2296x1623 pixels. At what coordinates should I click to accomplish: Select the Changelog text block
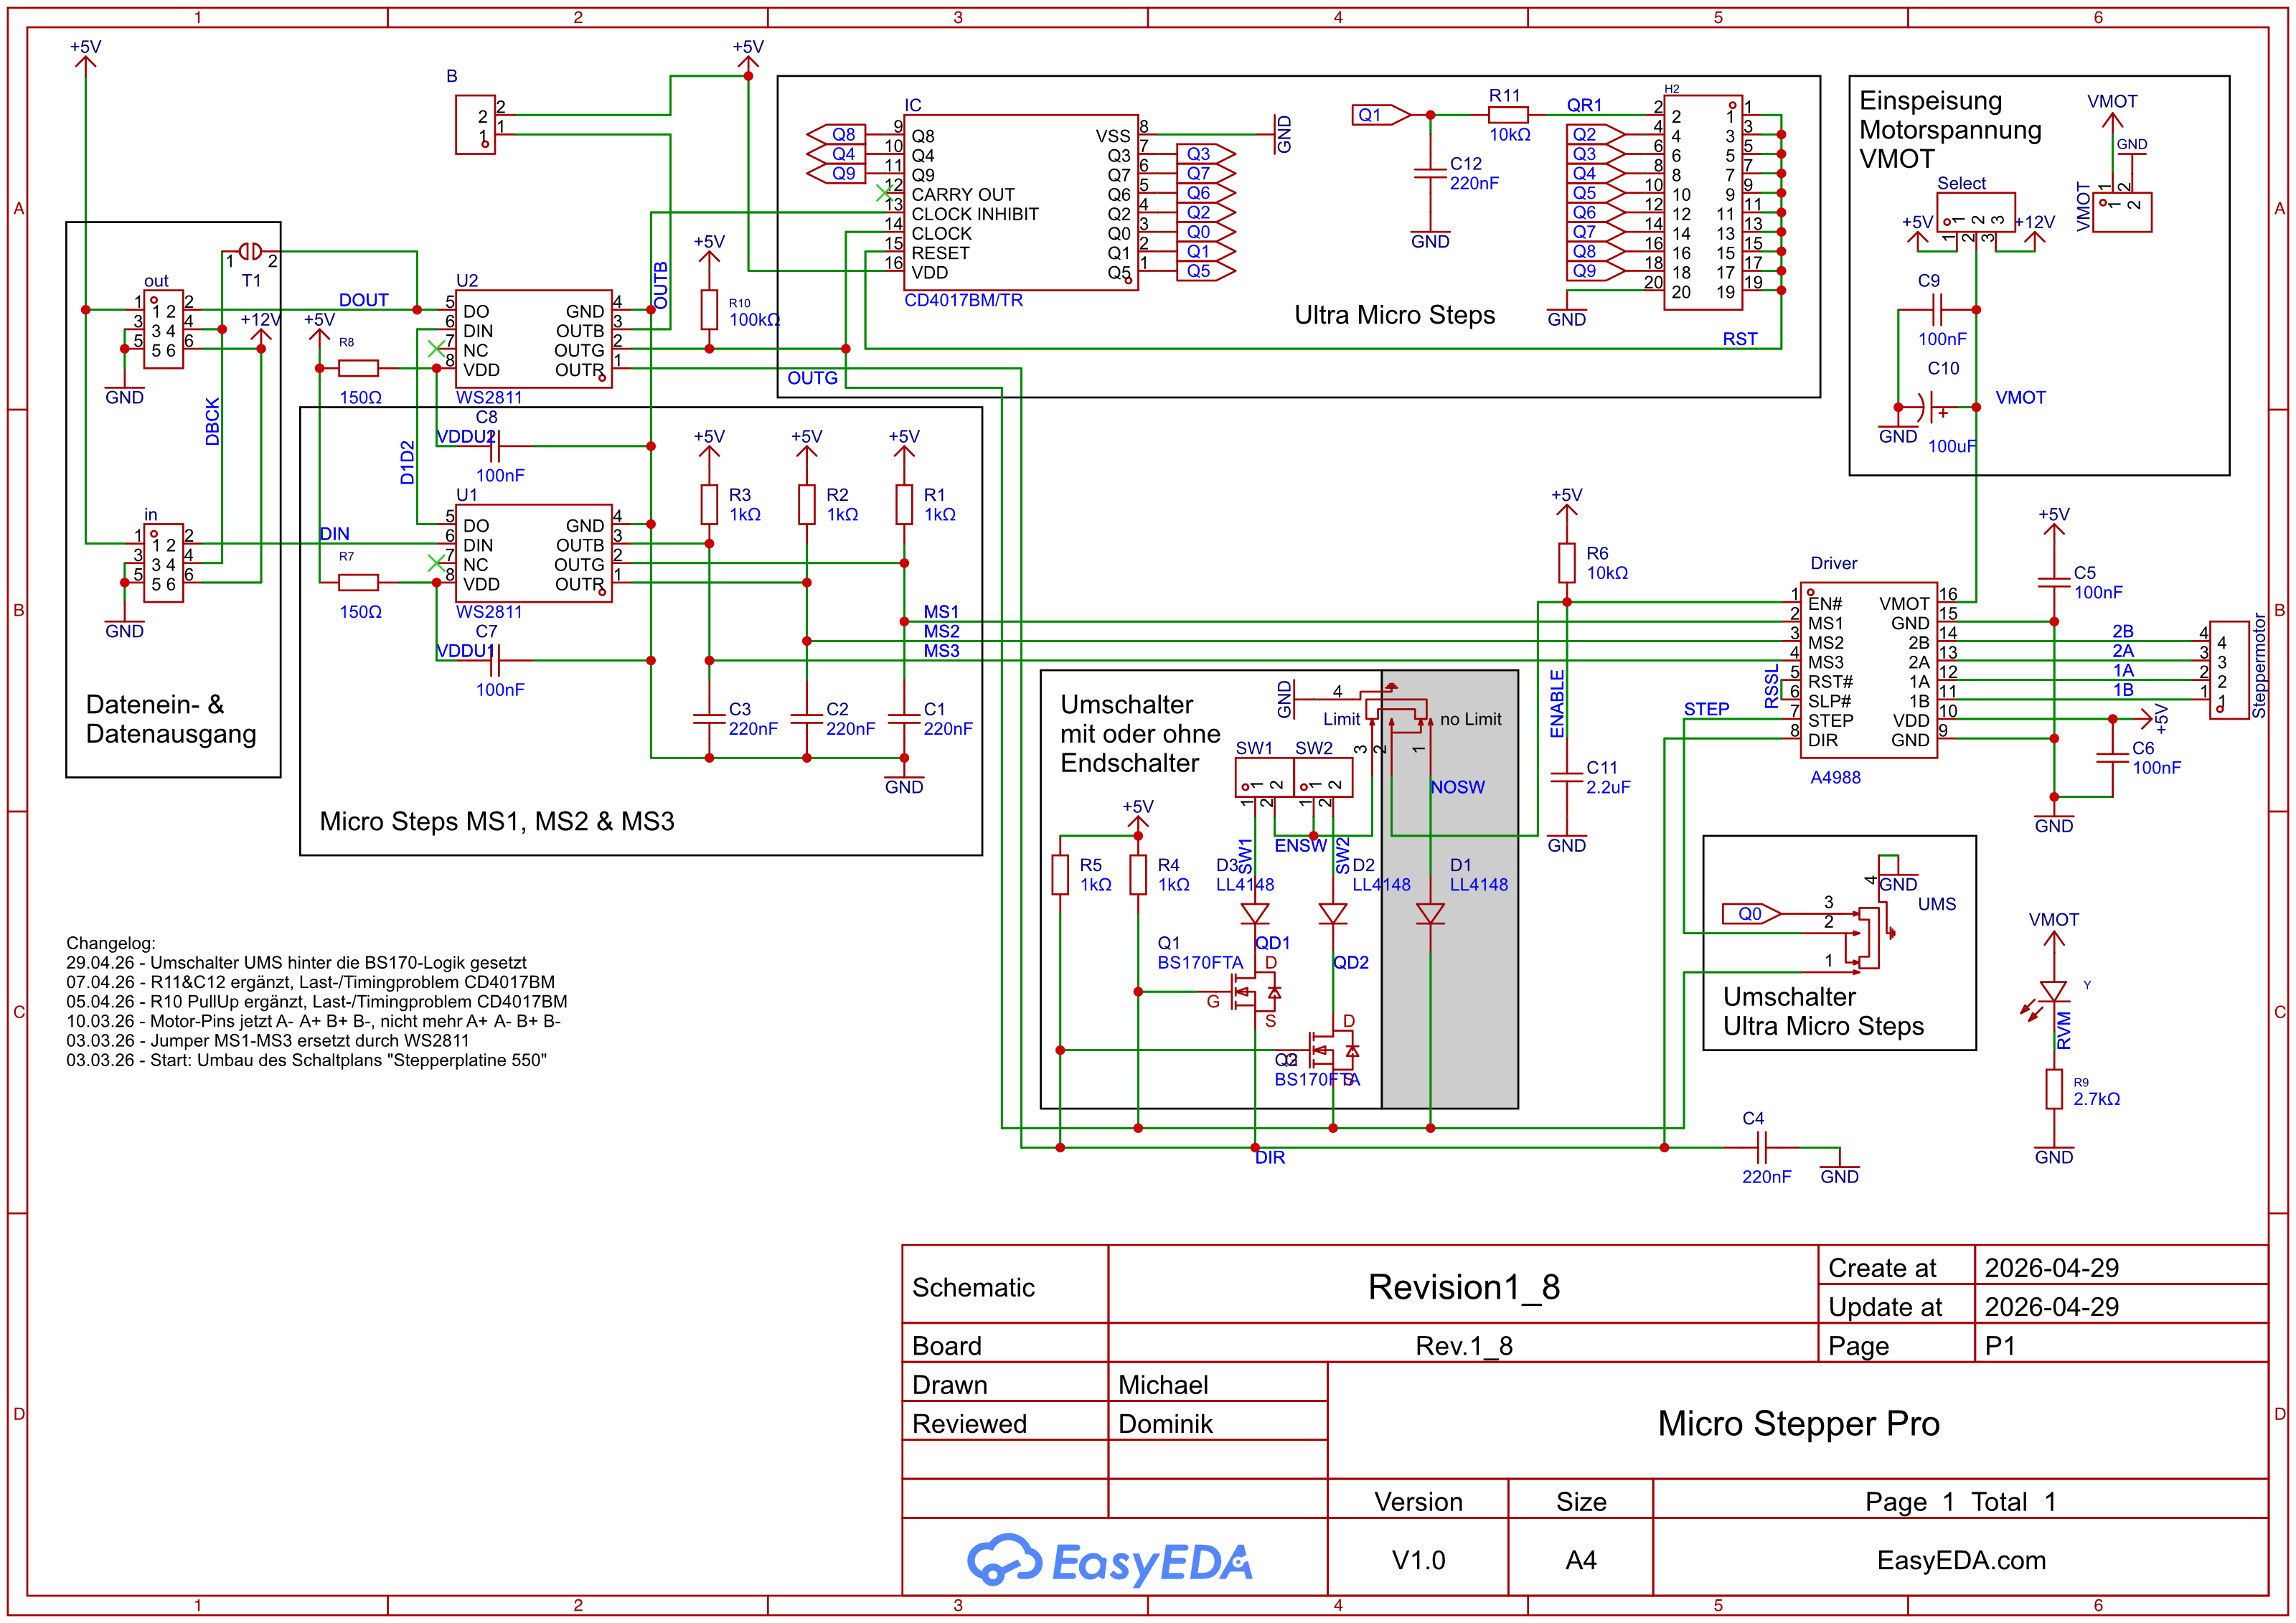tap(316, 1002)
